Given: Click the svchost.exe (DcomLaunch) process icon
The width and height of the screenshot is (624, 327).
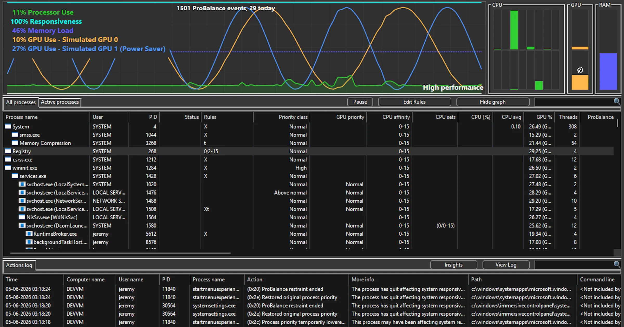Looking at the screenshot, I should [x=22, y=226].
